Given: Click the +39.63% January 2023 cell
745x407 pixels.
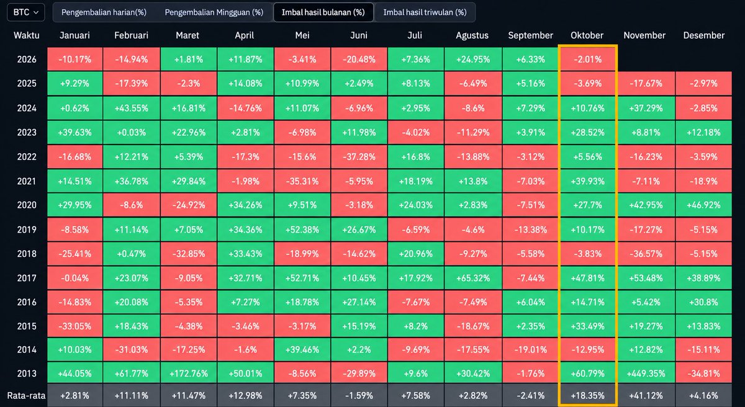Looking at the screenshot, I should pyautogui.click(x=74, y=132).
